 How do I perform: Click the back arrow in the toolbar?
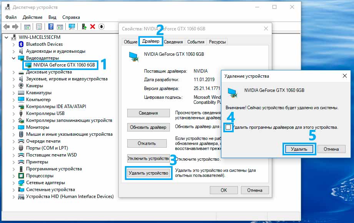click(x=7, y=27)
